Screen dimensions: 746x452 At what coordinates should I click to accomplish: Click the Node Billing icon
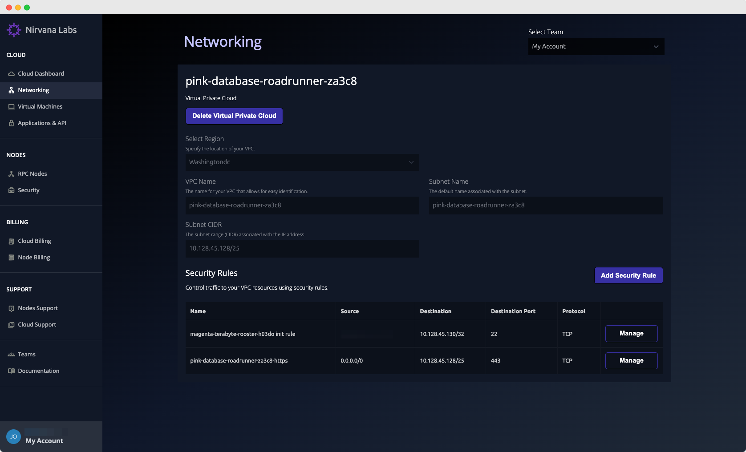point(12,258)
